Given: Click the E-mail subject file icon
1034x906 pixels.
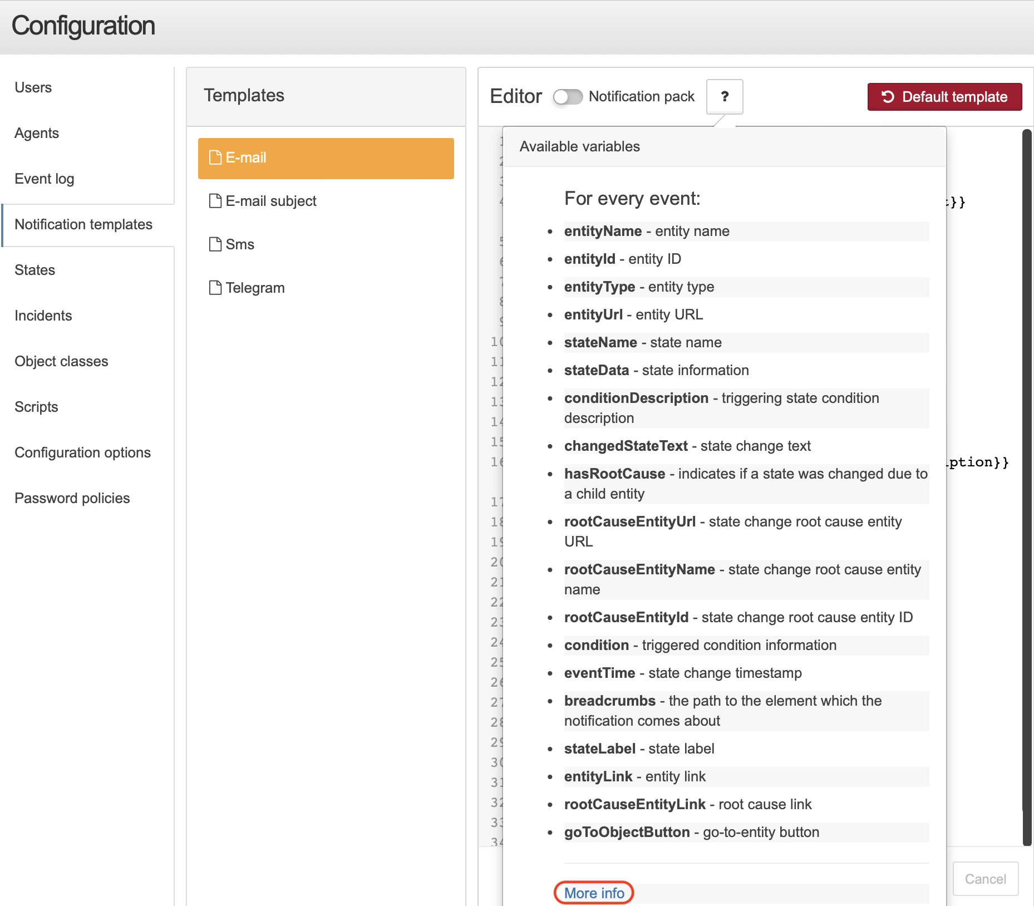Looking at the screenshot, I should click(x=215, y=201).
